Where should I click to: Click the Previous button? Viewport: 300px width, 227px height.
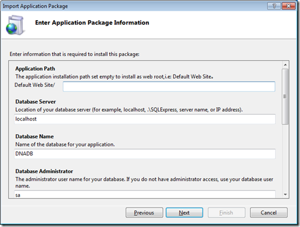[144, 213]
